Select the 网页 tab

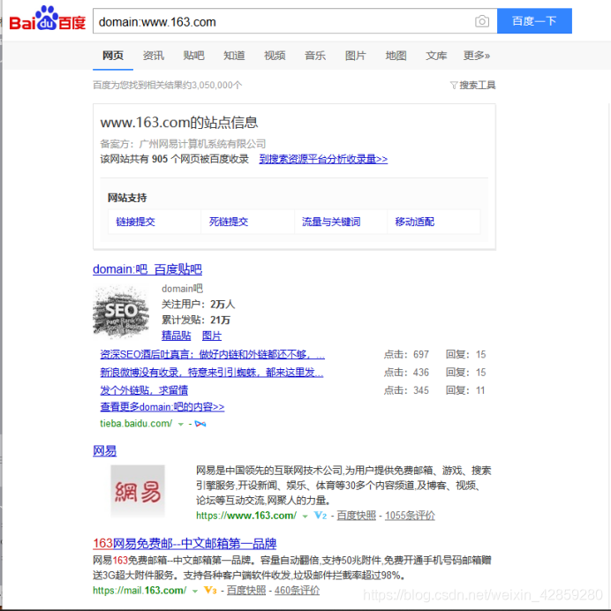pyautogui.click(x=113, y=56)
